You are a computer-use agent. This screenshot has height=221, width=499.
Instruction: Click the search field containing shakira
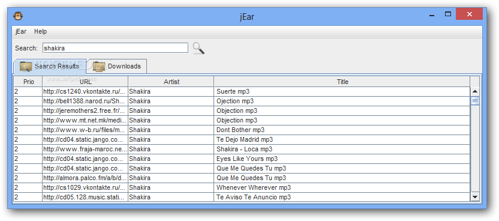(x=115, y=48)
